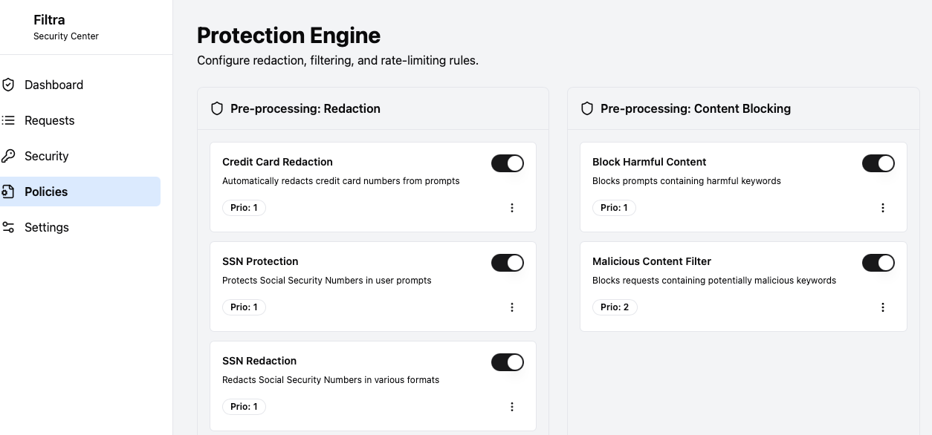Open SSN Protection more options menu
932x435 pixels.
coord(512,307)
